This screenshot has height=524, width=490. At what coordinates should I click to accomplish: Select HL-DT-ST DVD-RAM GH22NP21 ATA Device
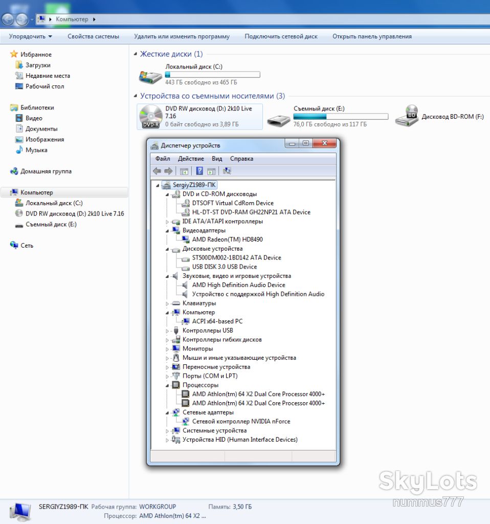[x=251, y=212]
